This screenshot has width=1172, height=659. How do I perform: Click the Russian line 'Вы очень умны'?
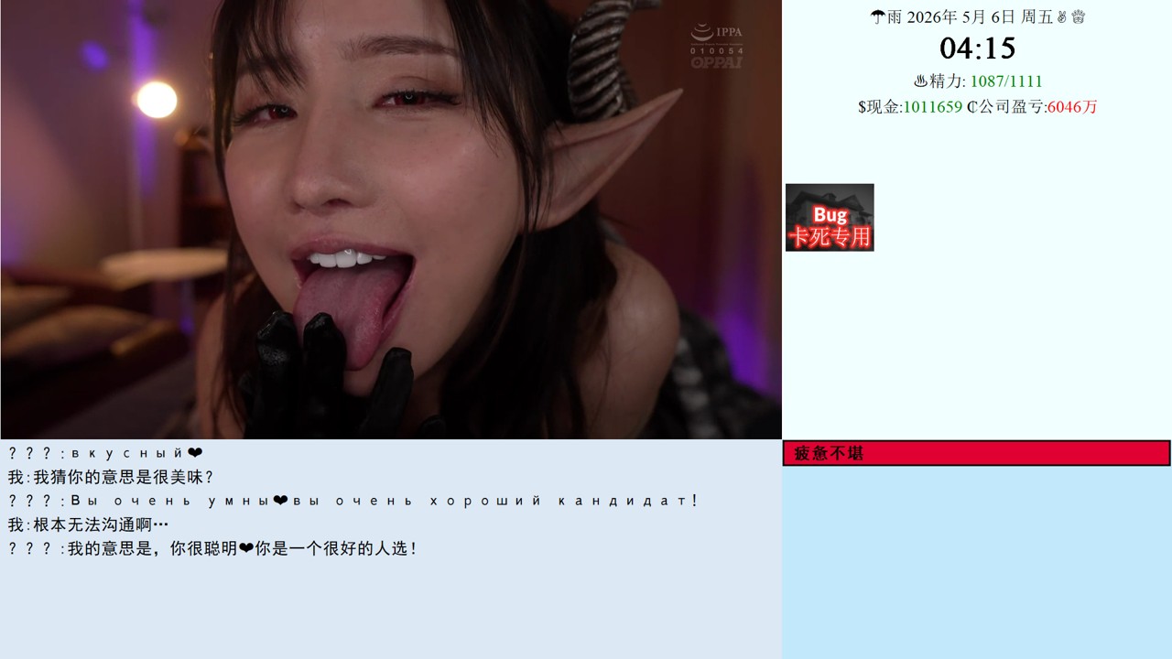point(353,501)
